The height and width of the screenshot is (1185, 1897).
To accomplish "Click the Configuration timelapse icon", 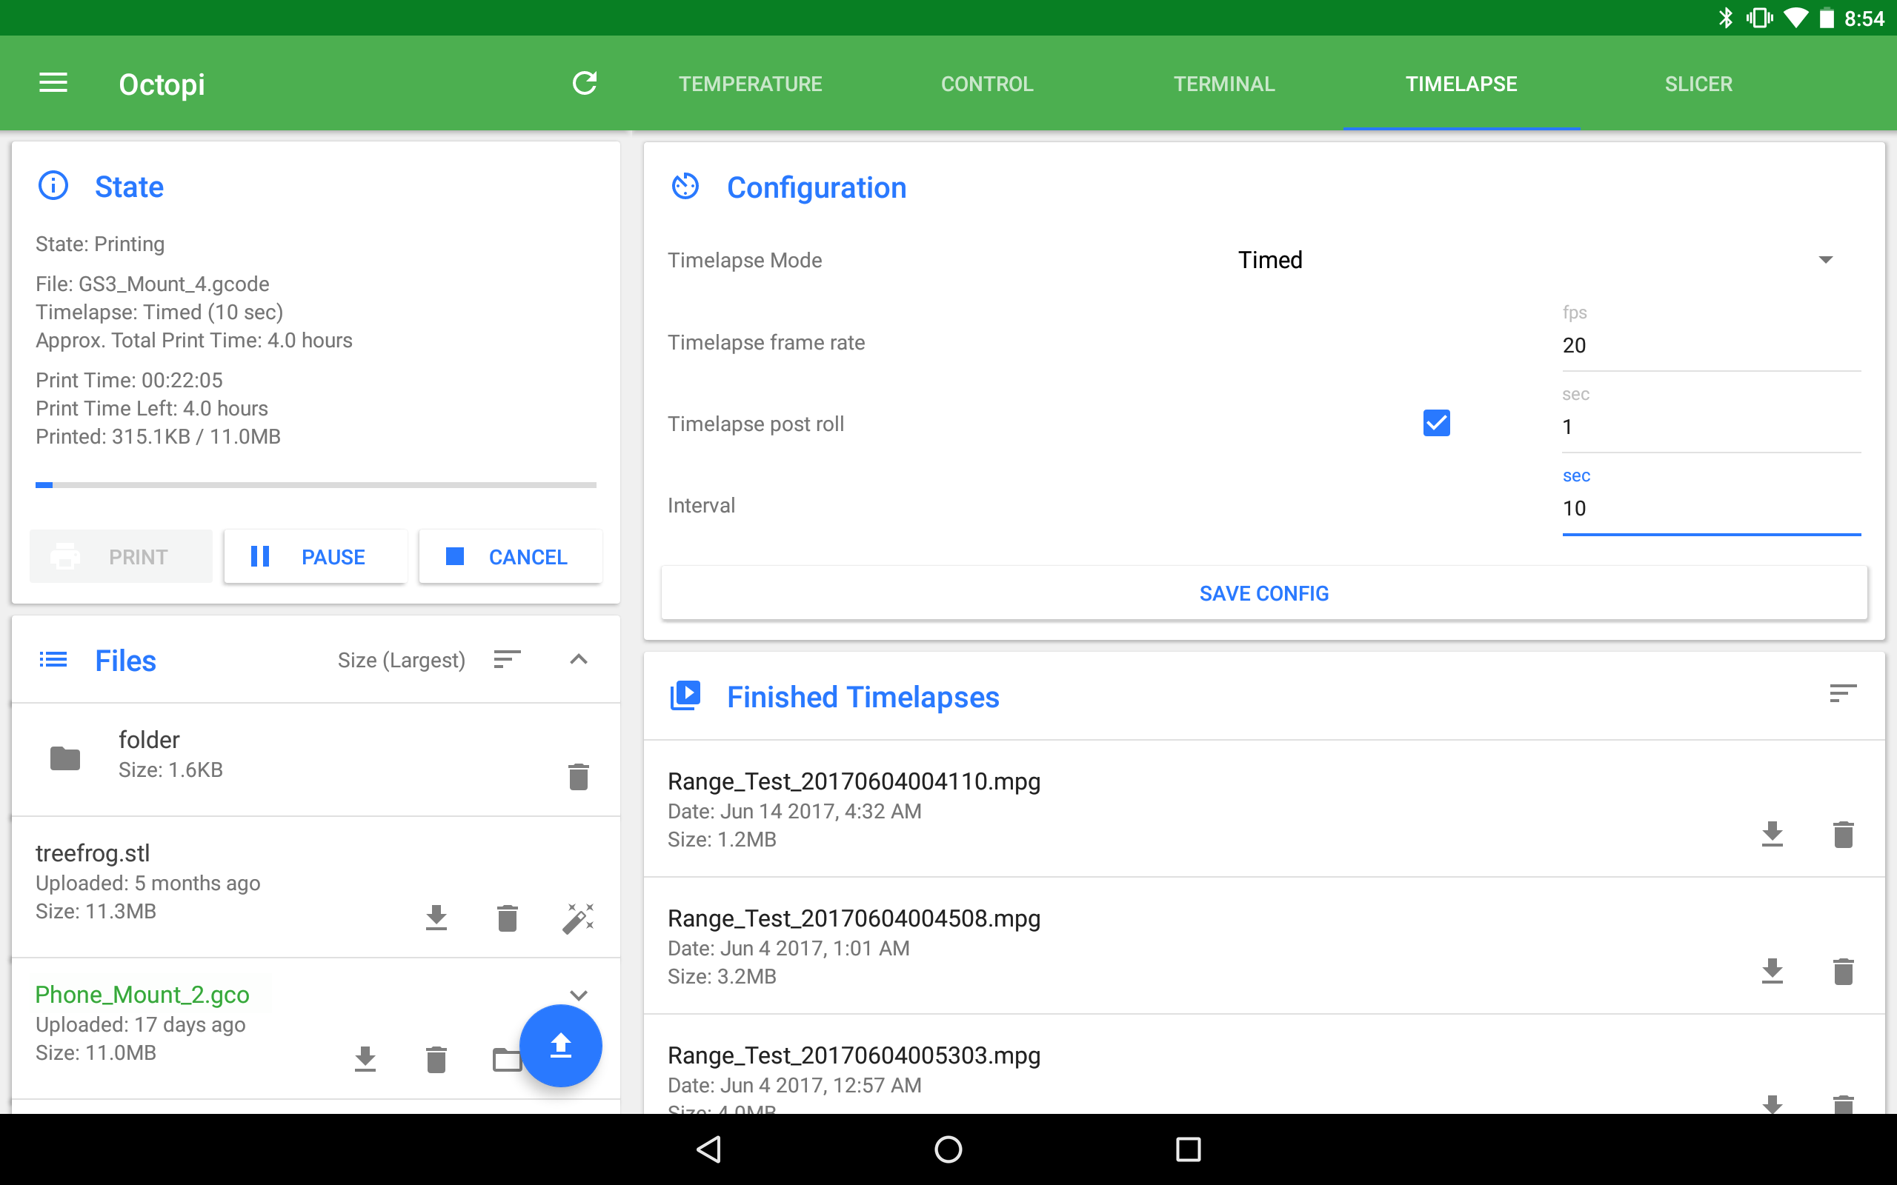I will (x=685, y=187).
